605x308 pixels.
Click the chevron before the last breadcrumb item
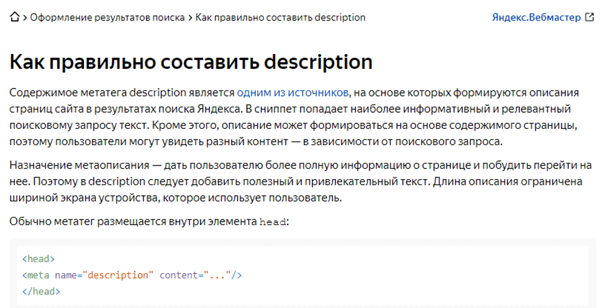[190, 18]
